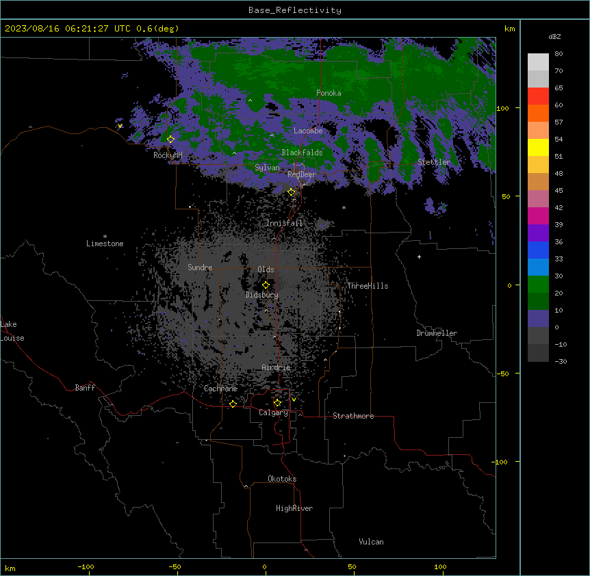Pick the orange 57-60 dBZ legend swatch

(538, 113)
